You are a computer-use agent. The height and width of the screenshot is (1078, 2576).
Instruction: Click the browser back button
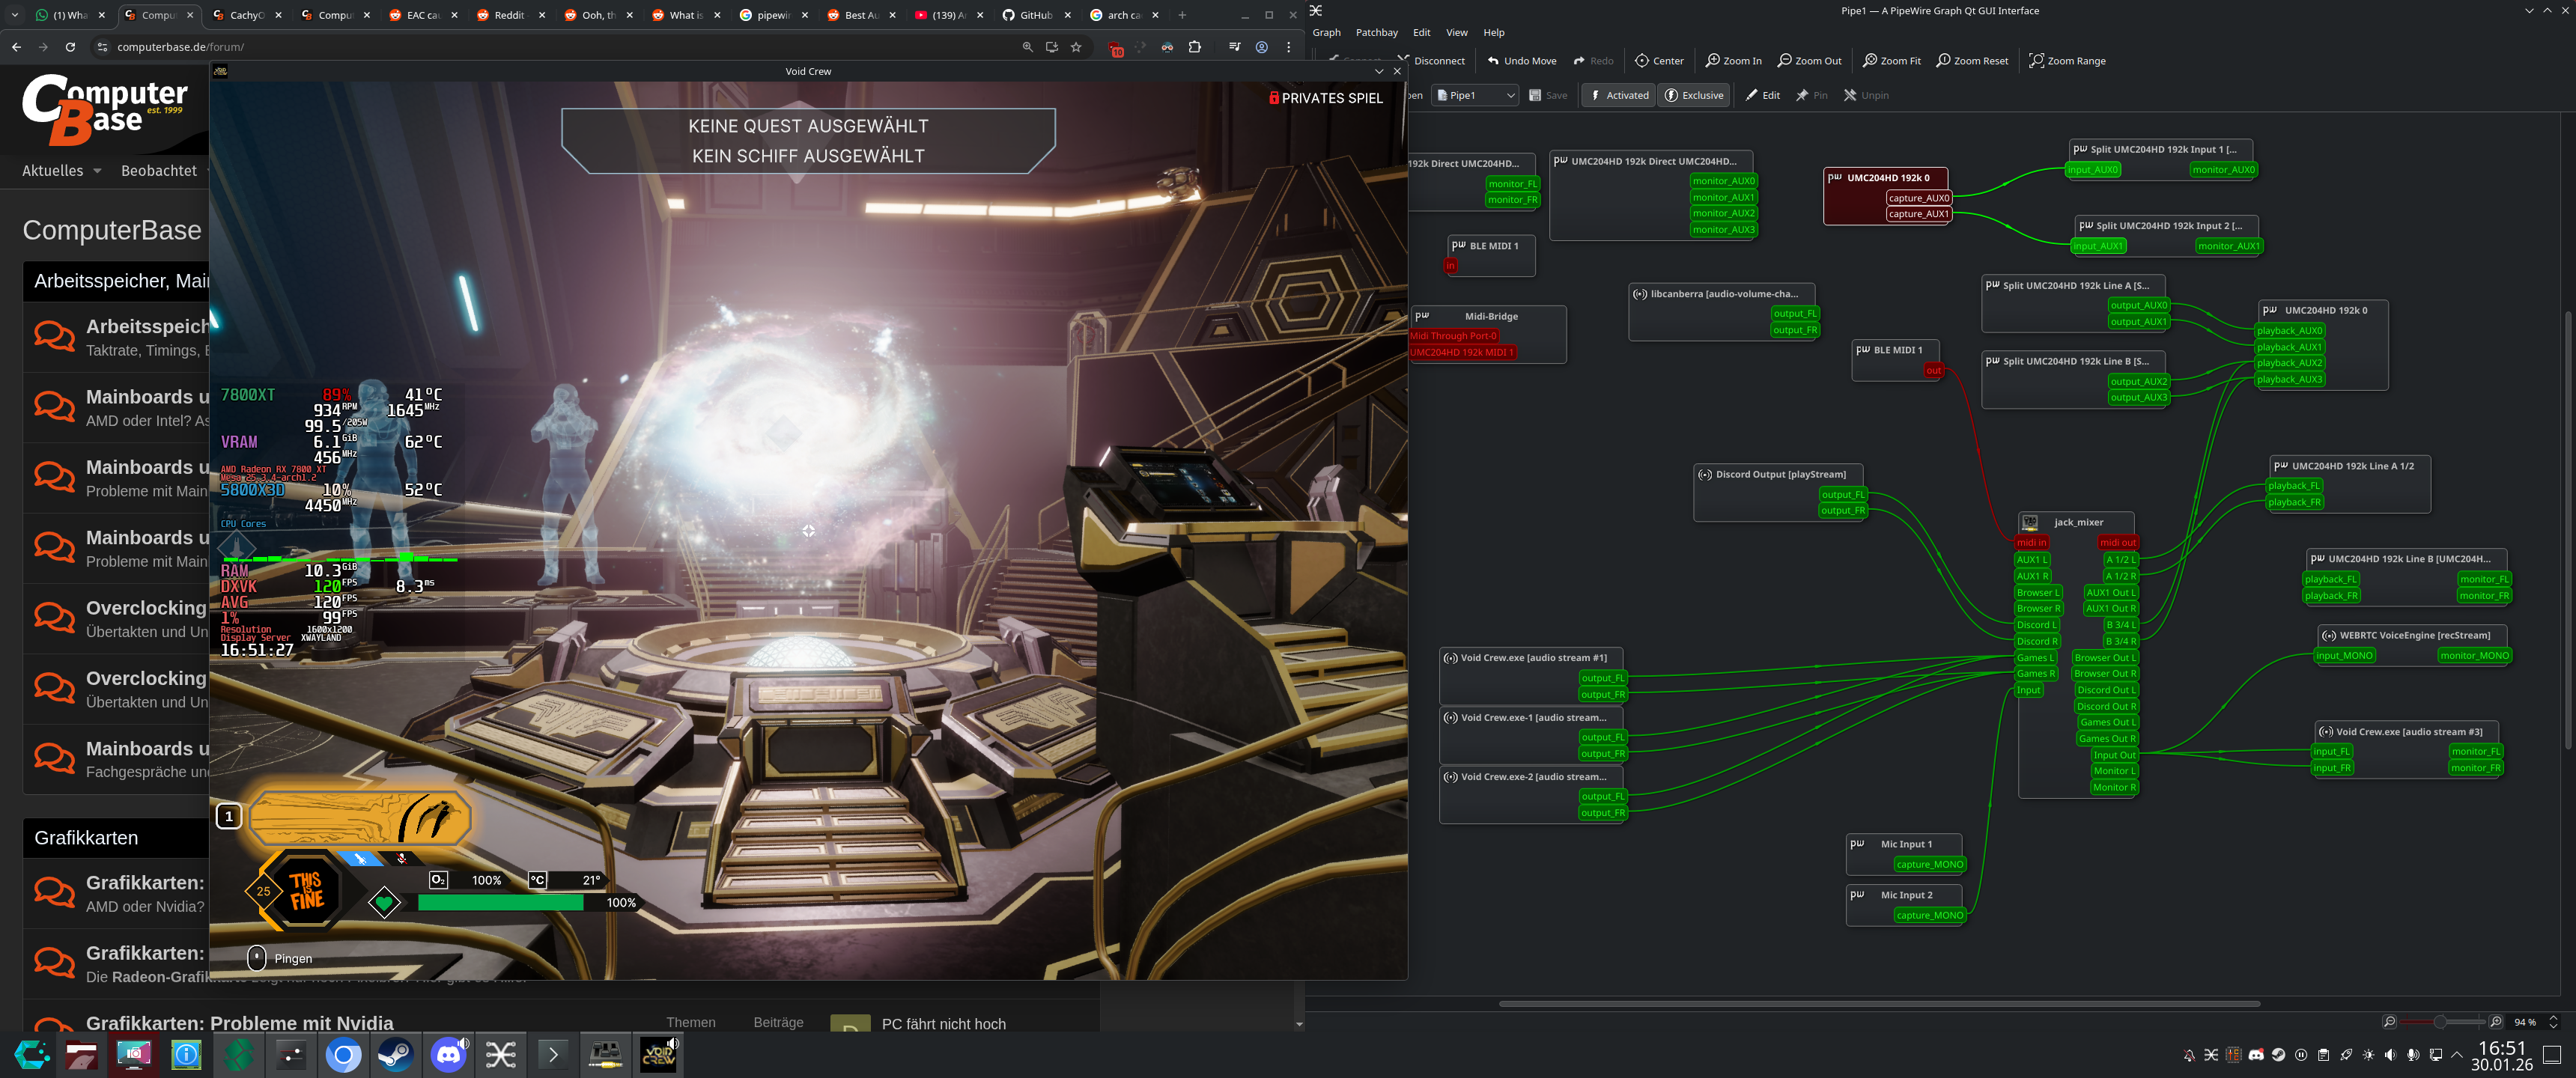(16, 47)
